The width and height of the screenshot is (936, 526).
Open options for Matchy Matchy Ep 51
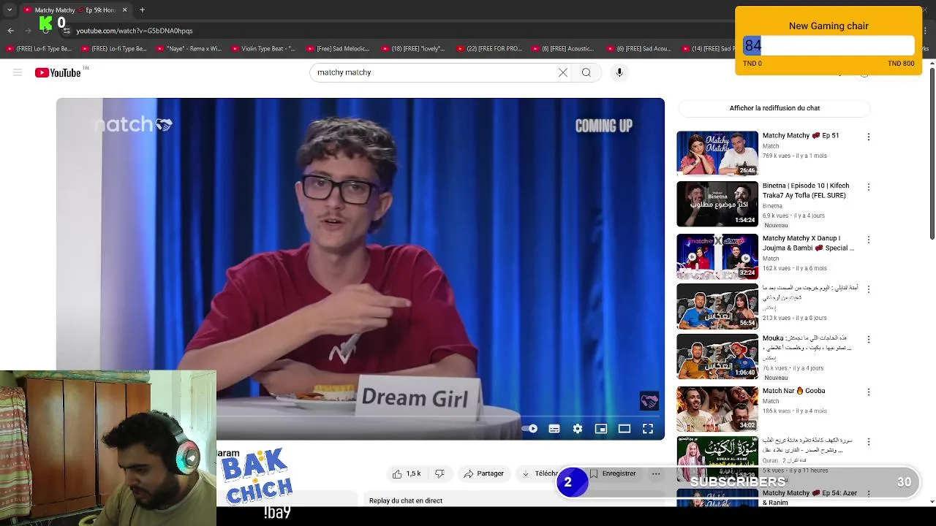[869, 137]
